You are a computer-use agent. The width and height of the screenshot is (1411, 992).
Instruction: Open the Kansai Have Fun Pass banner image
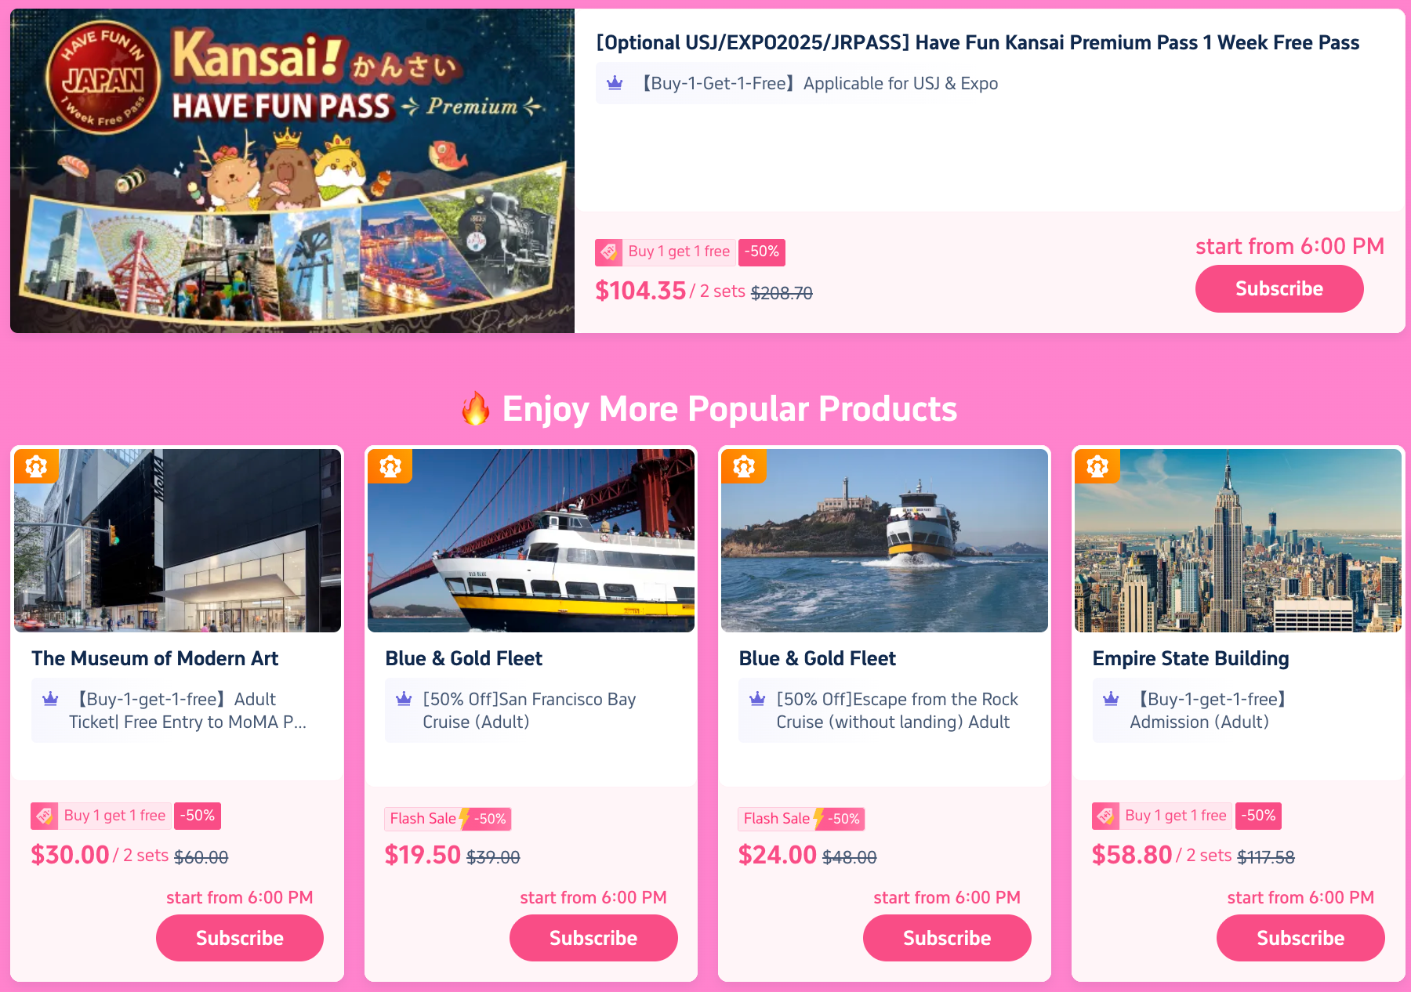292,171
